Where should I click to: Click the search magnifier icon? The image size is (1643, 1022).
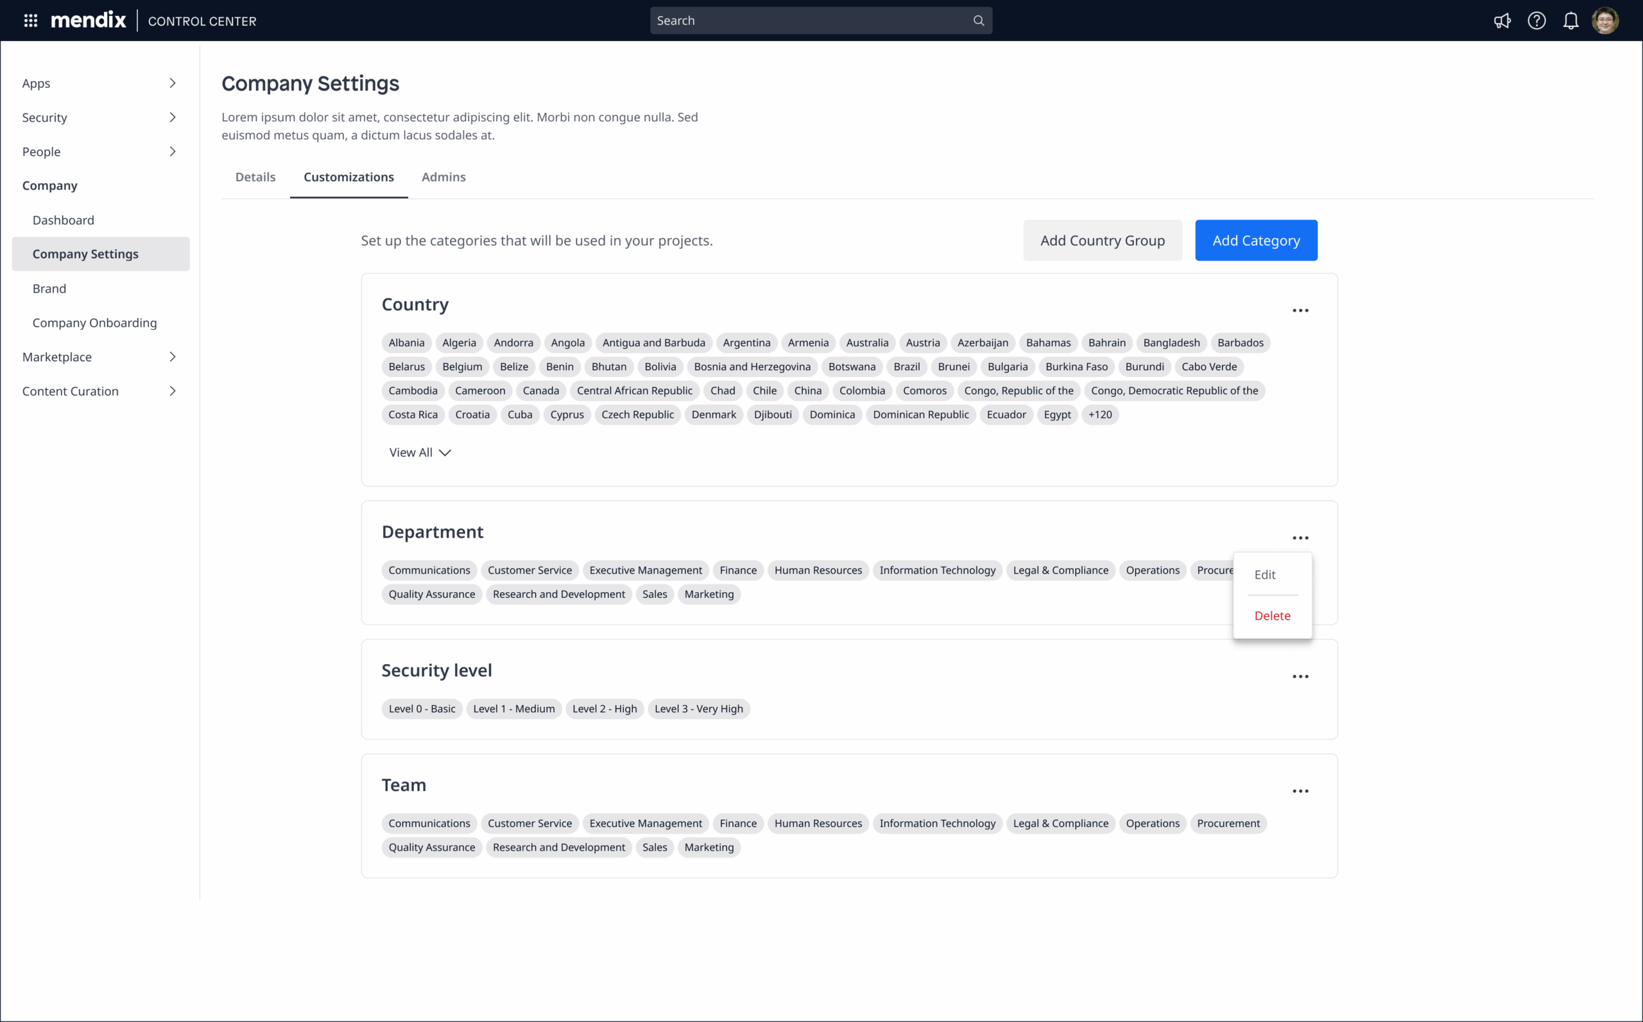(x=977, y=21)
